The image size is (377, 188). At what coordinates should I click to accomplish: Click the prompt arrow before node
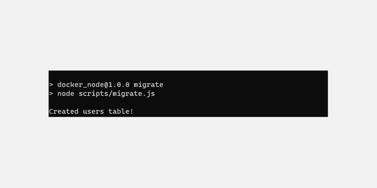(51, 94)
